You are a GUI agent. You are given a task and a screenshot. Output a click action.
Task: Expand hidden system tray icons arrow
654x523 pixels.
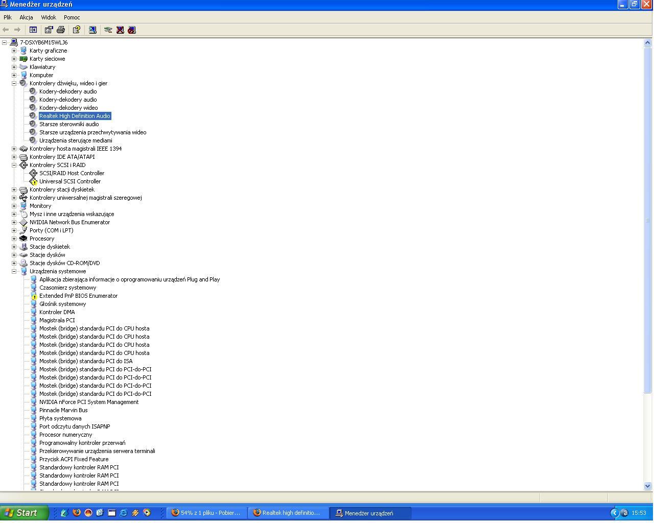point(615,513)
